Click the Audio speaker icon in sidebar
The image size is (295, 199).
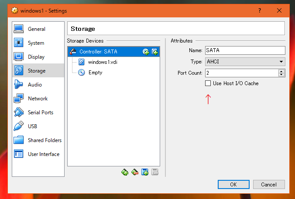coord(19,84)
